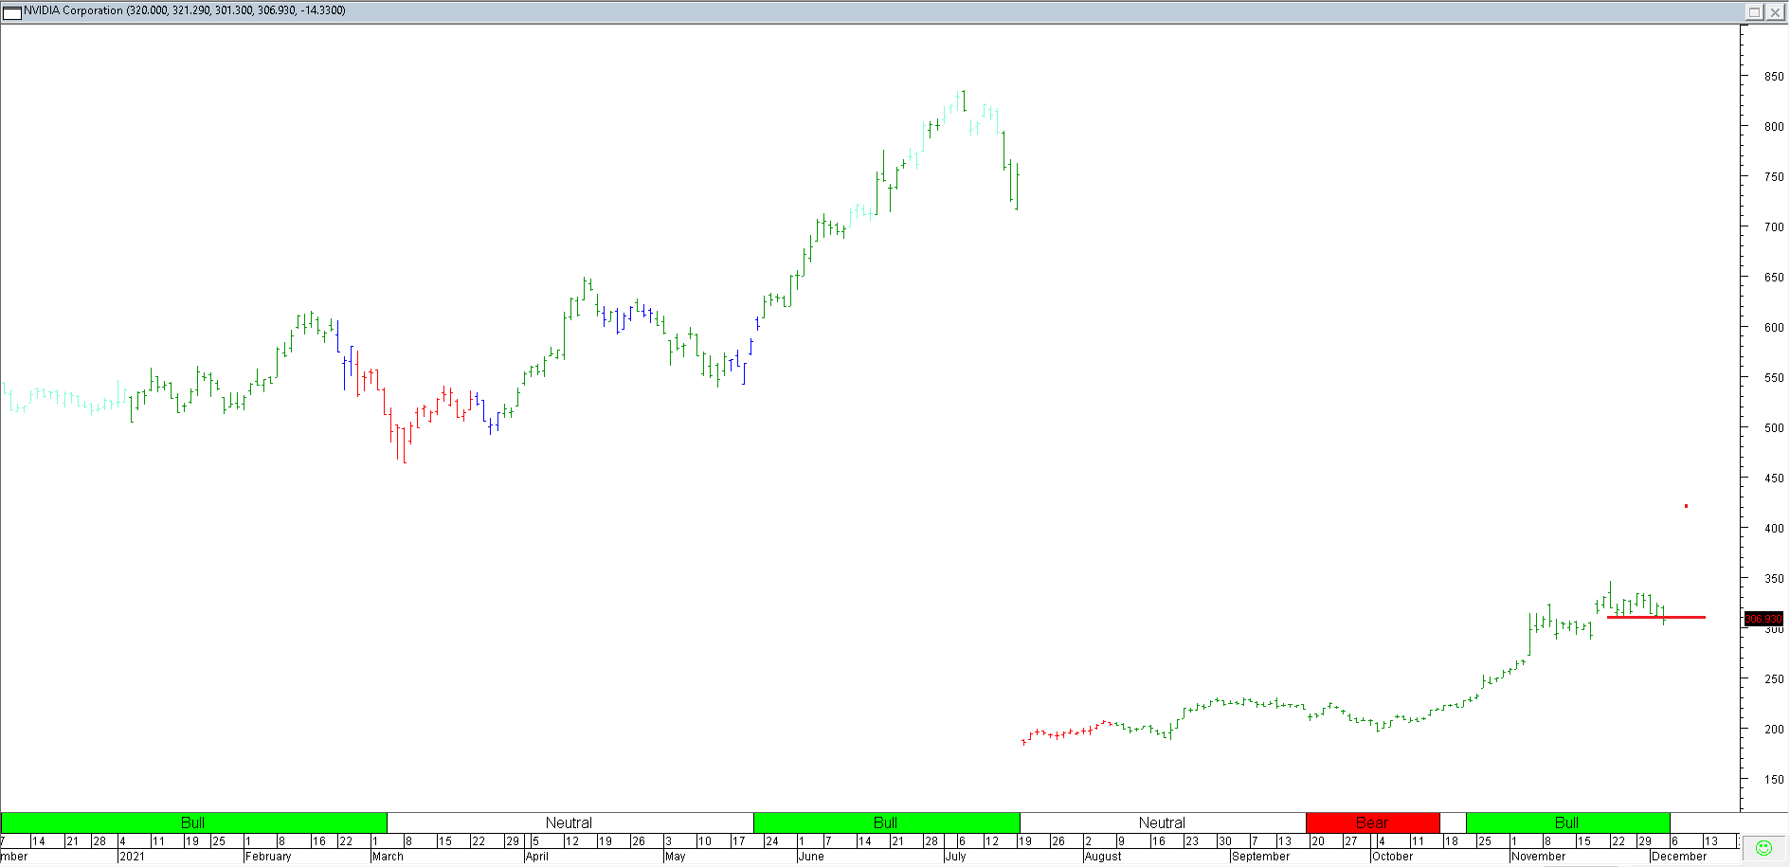Select the red Bear ribbon segment
This screenshot has width=1790, height=867.
click(1373, 822)
